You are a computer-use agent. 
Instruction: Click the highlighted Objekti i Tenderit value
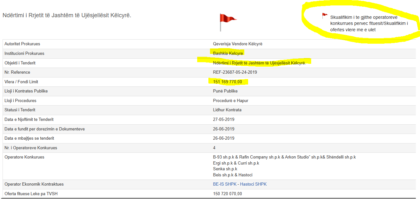[259, 63]
